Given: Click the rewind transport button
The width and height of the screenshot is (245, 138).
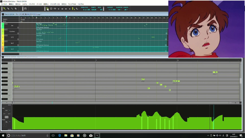Looking at the screenshot, I should tap(62, 9).
